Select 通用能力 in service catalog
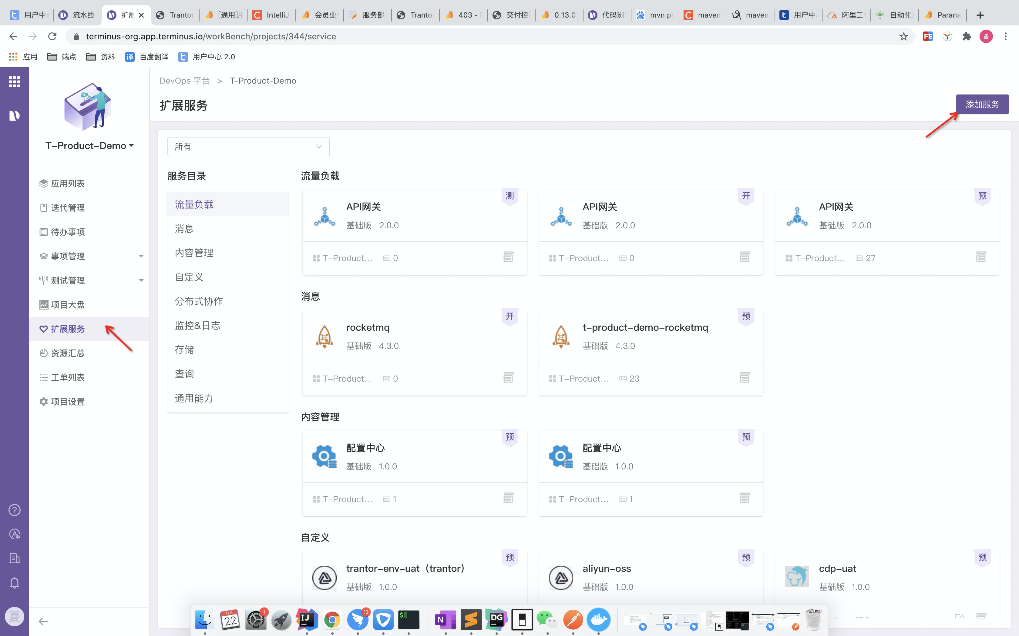This screenshot has height=636, width=1019. tap(228, 398)
